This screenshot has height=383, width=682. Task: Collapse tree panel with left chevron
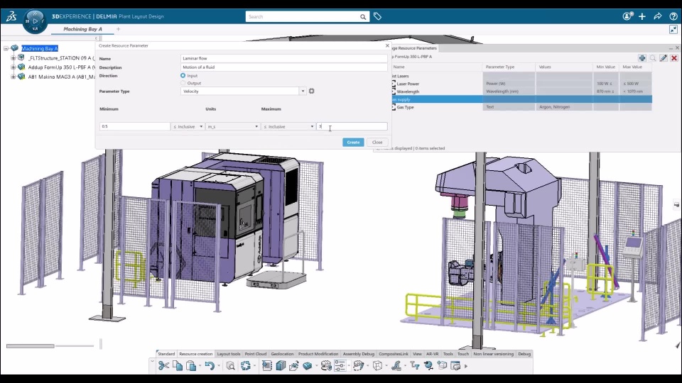click(x=97, y=38)
